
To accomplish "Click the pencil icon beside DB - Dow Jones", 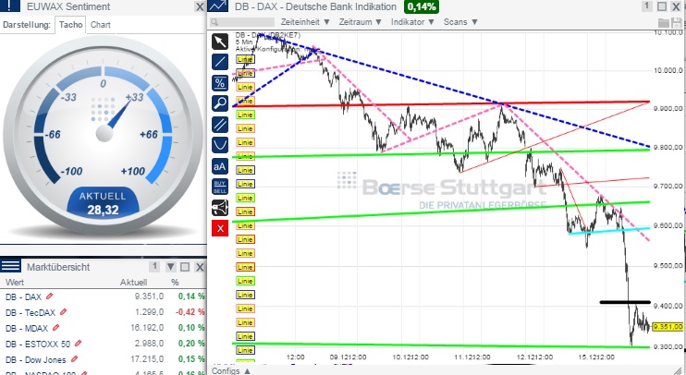I will coord(74,359).
